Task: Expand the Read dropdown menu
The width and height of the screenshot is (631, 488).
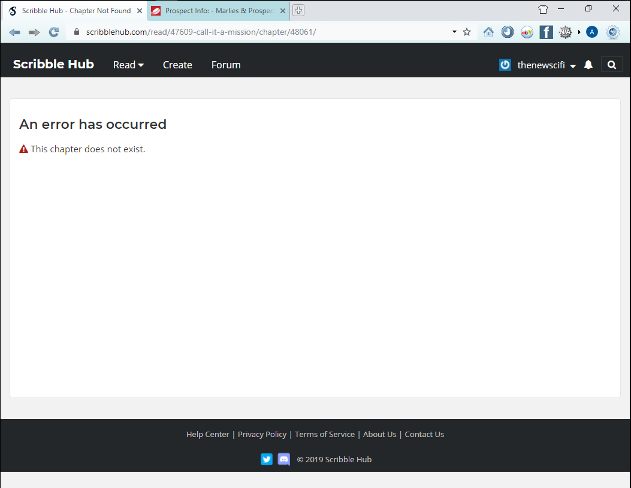Action: point(128,65)
